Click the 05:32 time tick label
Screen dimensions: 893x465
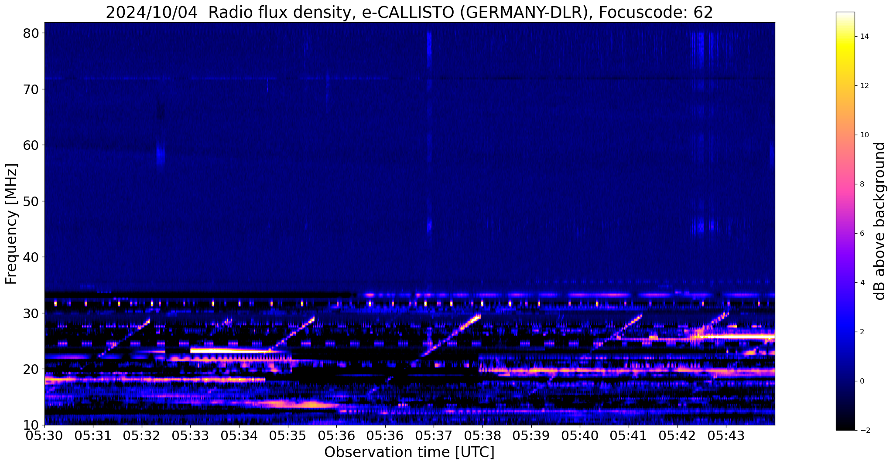coord(142,436)
